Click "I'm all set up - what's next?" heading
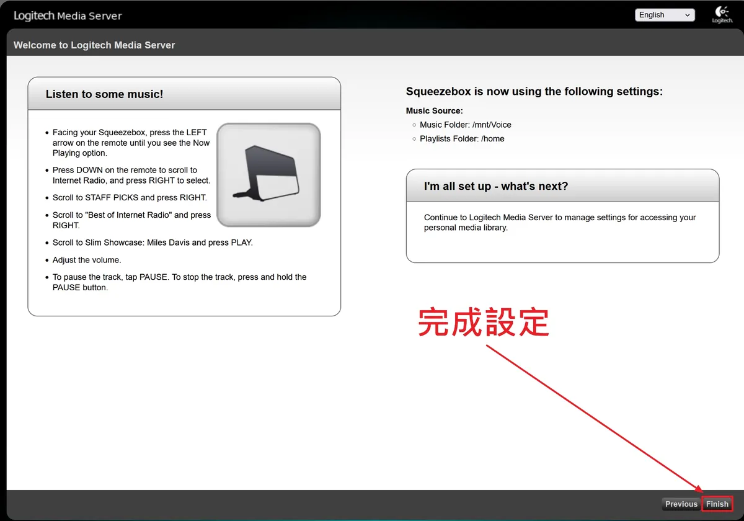Viewport: 744px width, 521px height. pos(496,186)
